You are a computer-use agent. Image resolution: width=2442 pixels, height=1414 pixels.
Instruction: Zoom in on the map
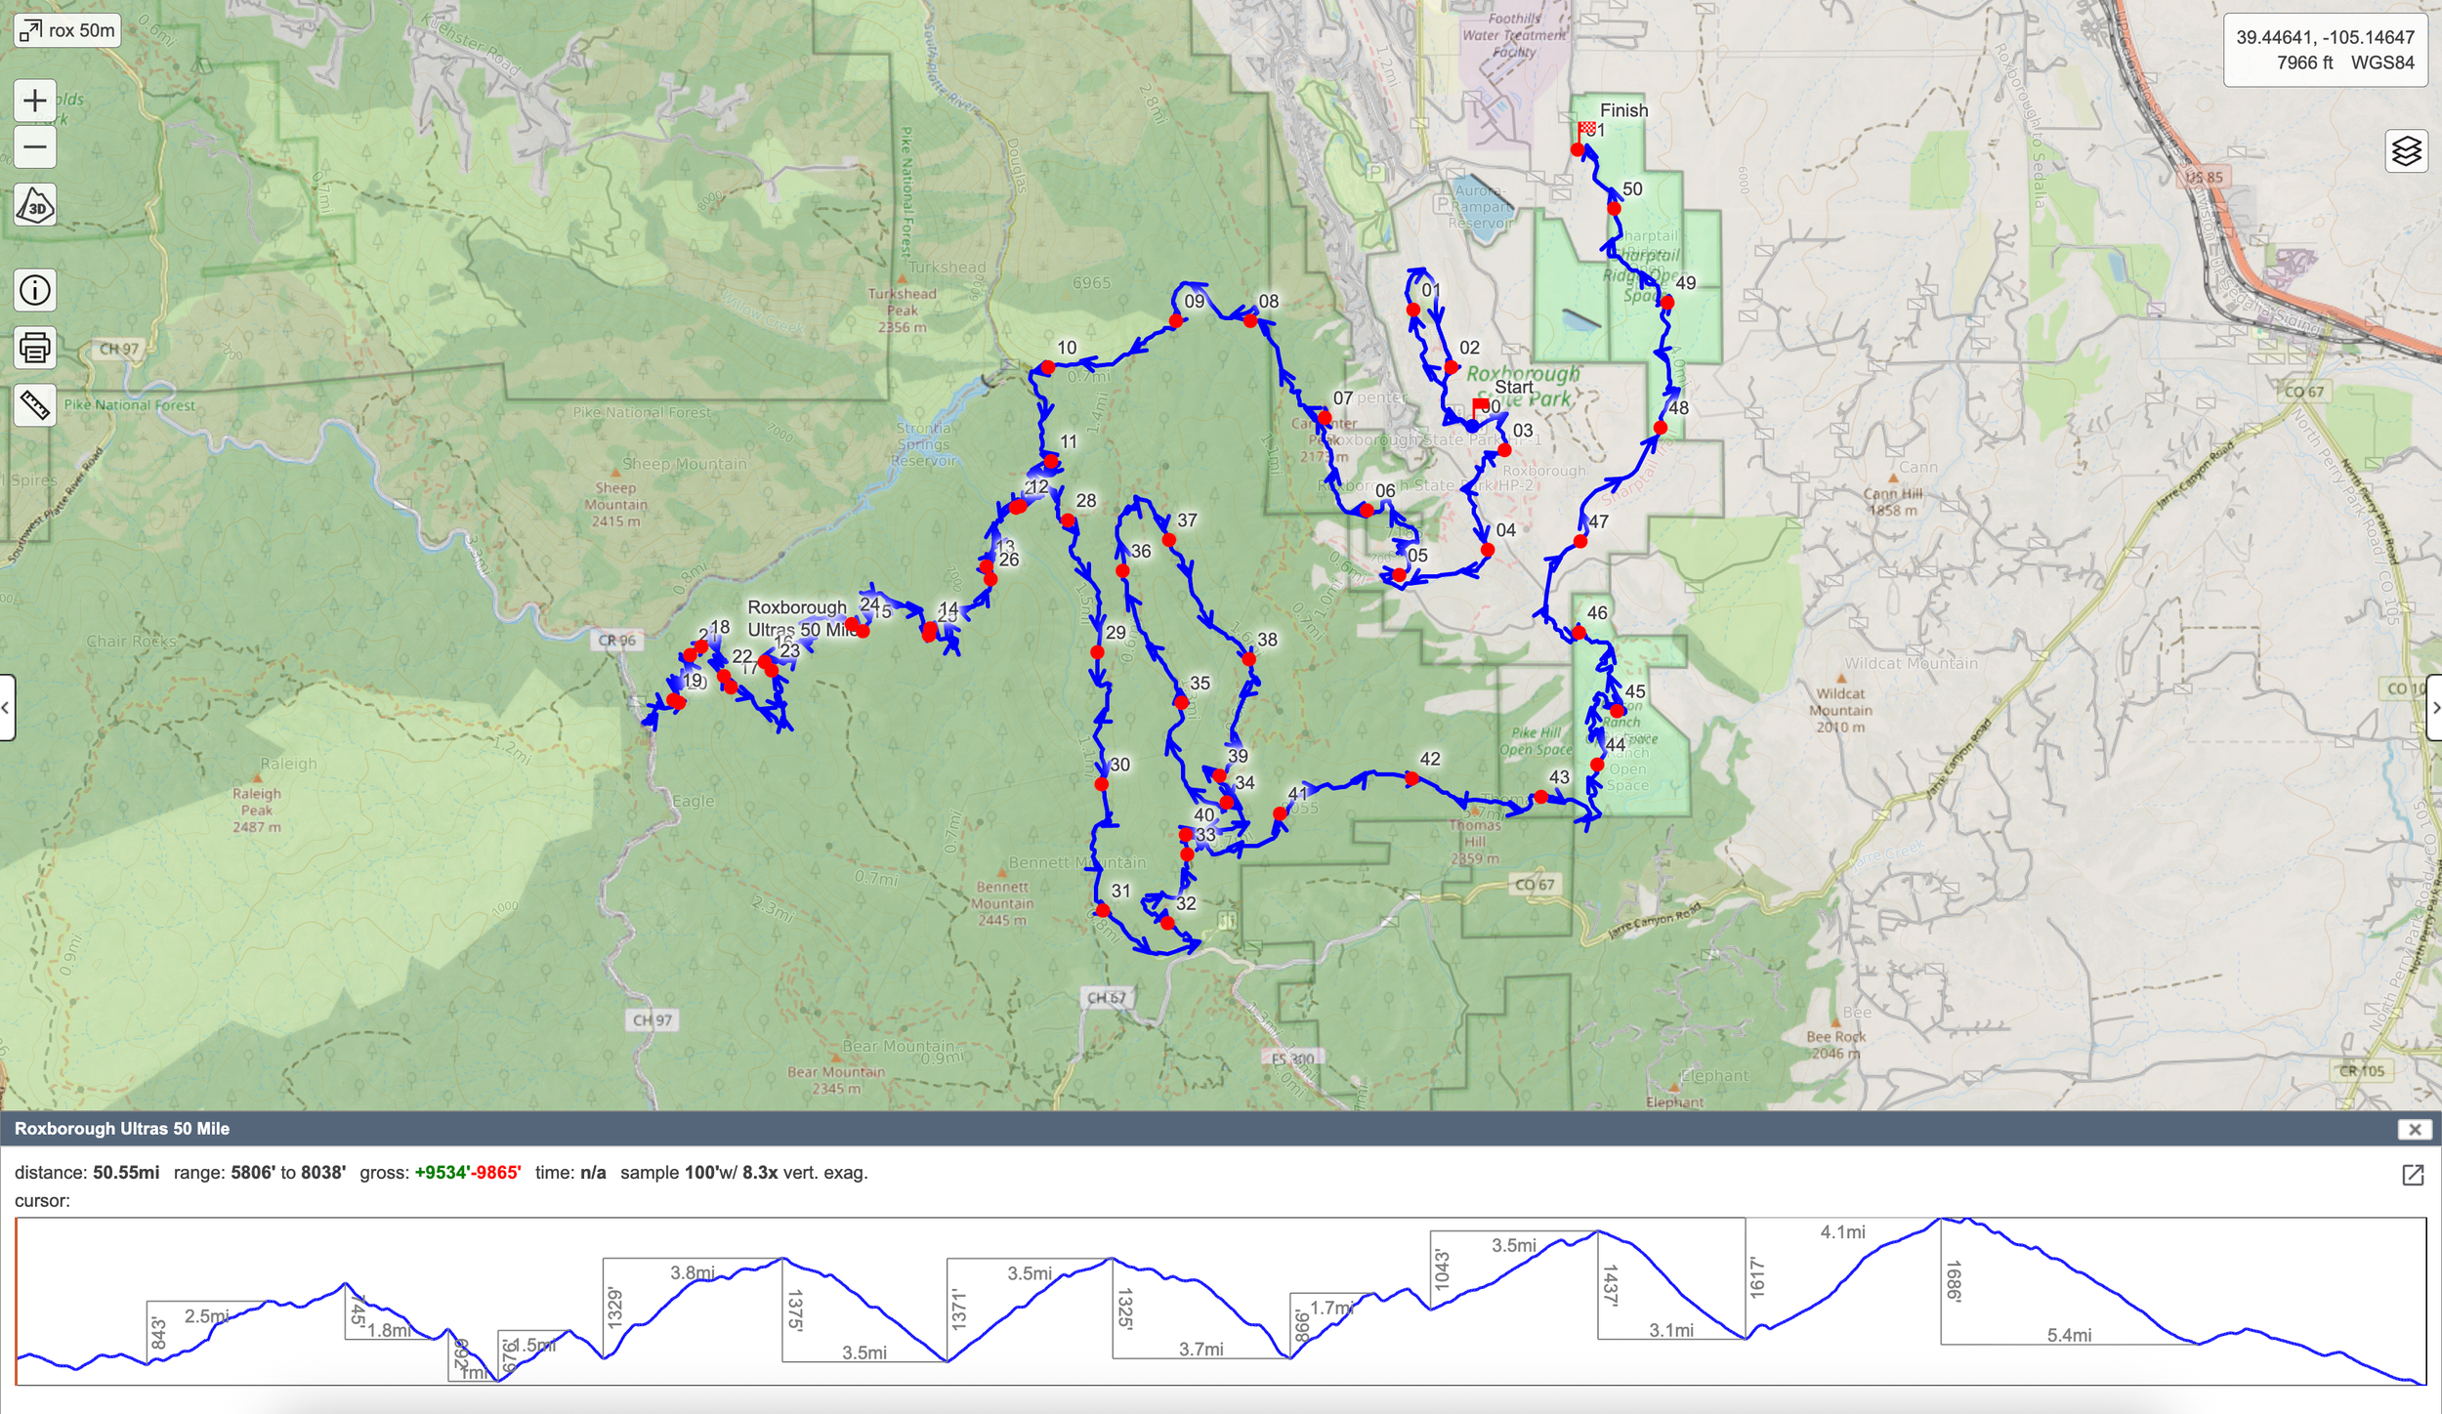pyautogui.click(x=34, y=100)
